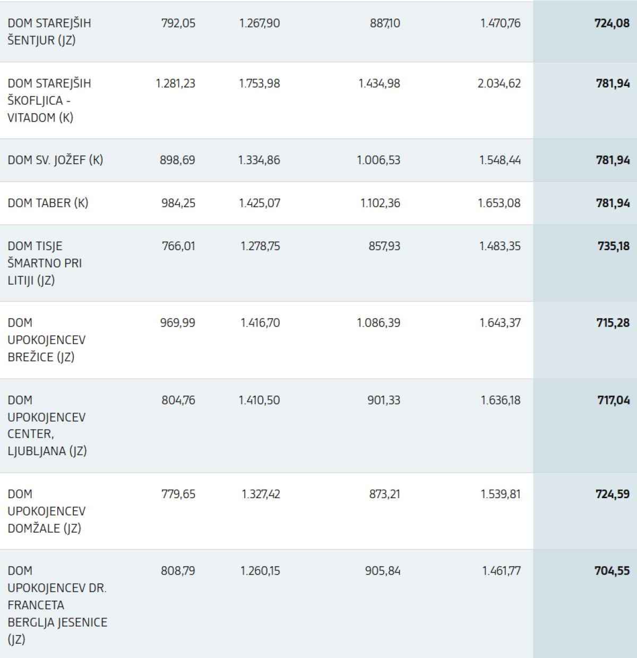Click the bold value 724,08
Screen dimensions: 637x658
tap(612, 23)
